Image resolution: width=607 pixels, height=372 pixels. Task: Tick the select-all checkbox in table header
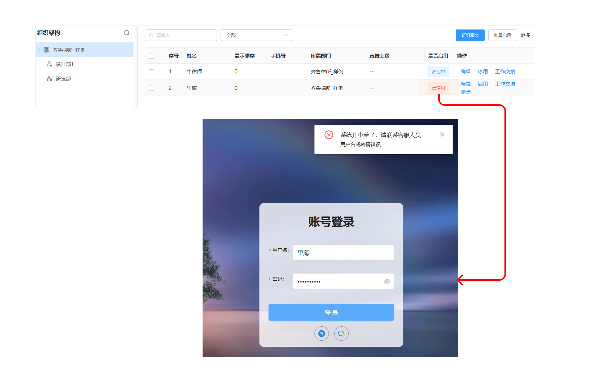[151, 56]
